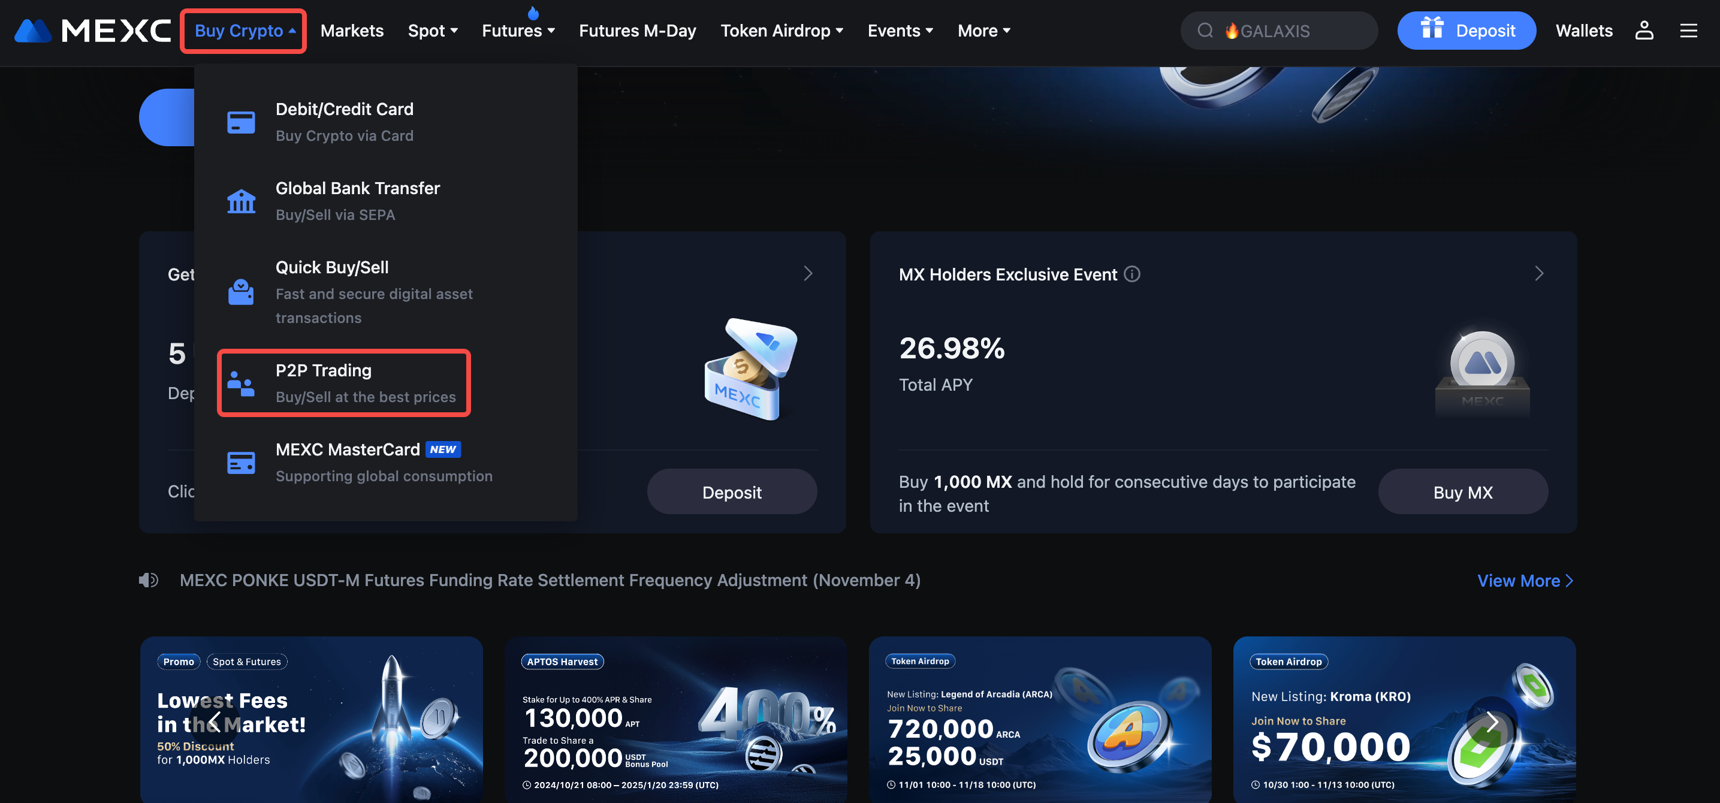Click the previous banner arrow
Viewport: 1720px width, 803px height.
[x=215, y=722]
